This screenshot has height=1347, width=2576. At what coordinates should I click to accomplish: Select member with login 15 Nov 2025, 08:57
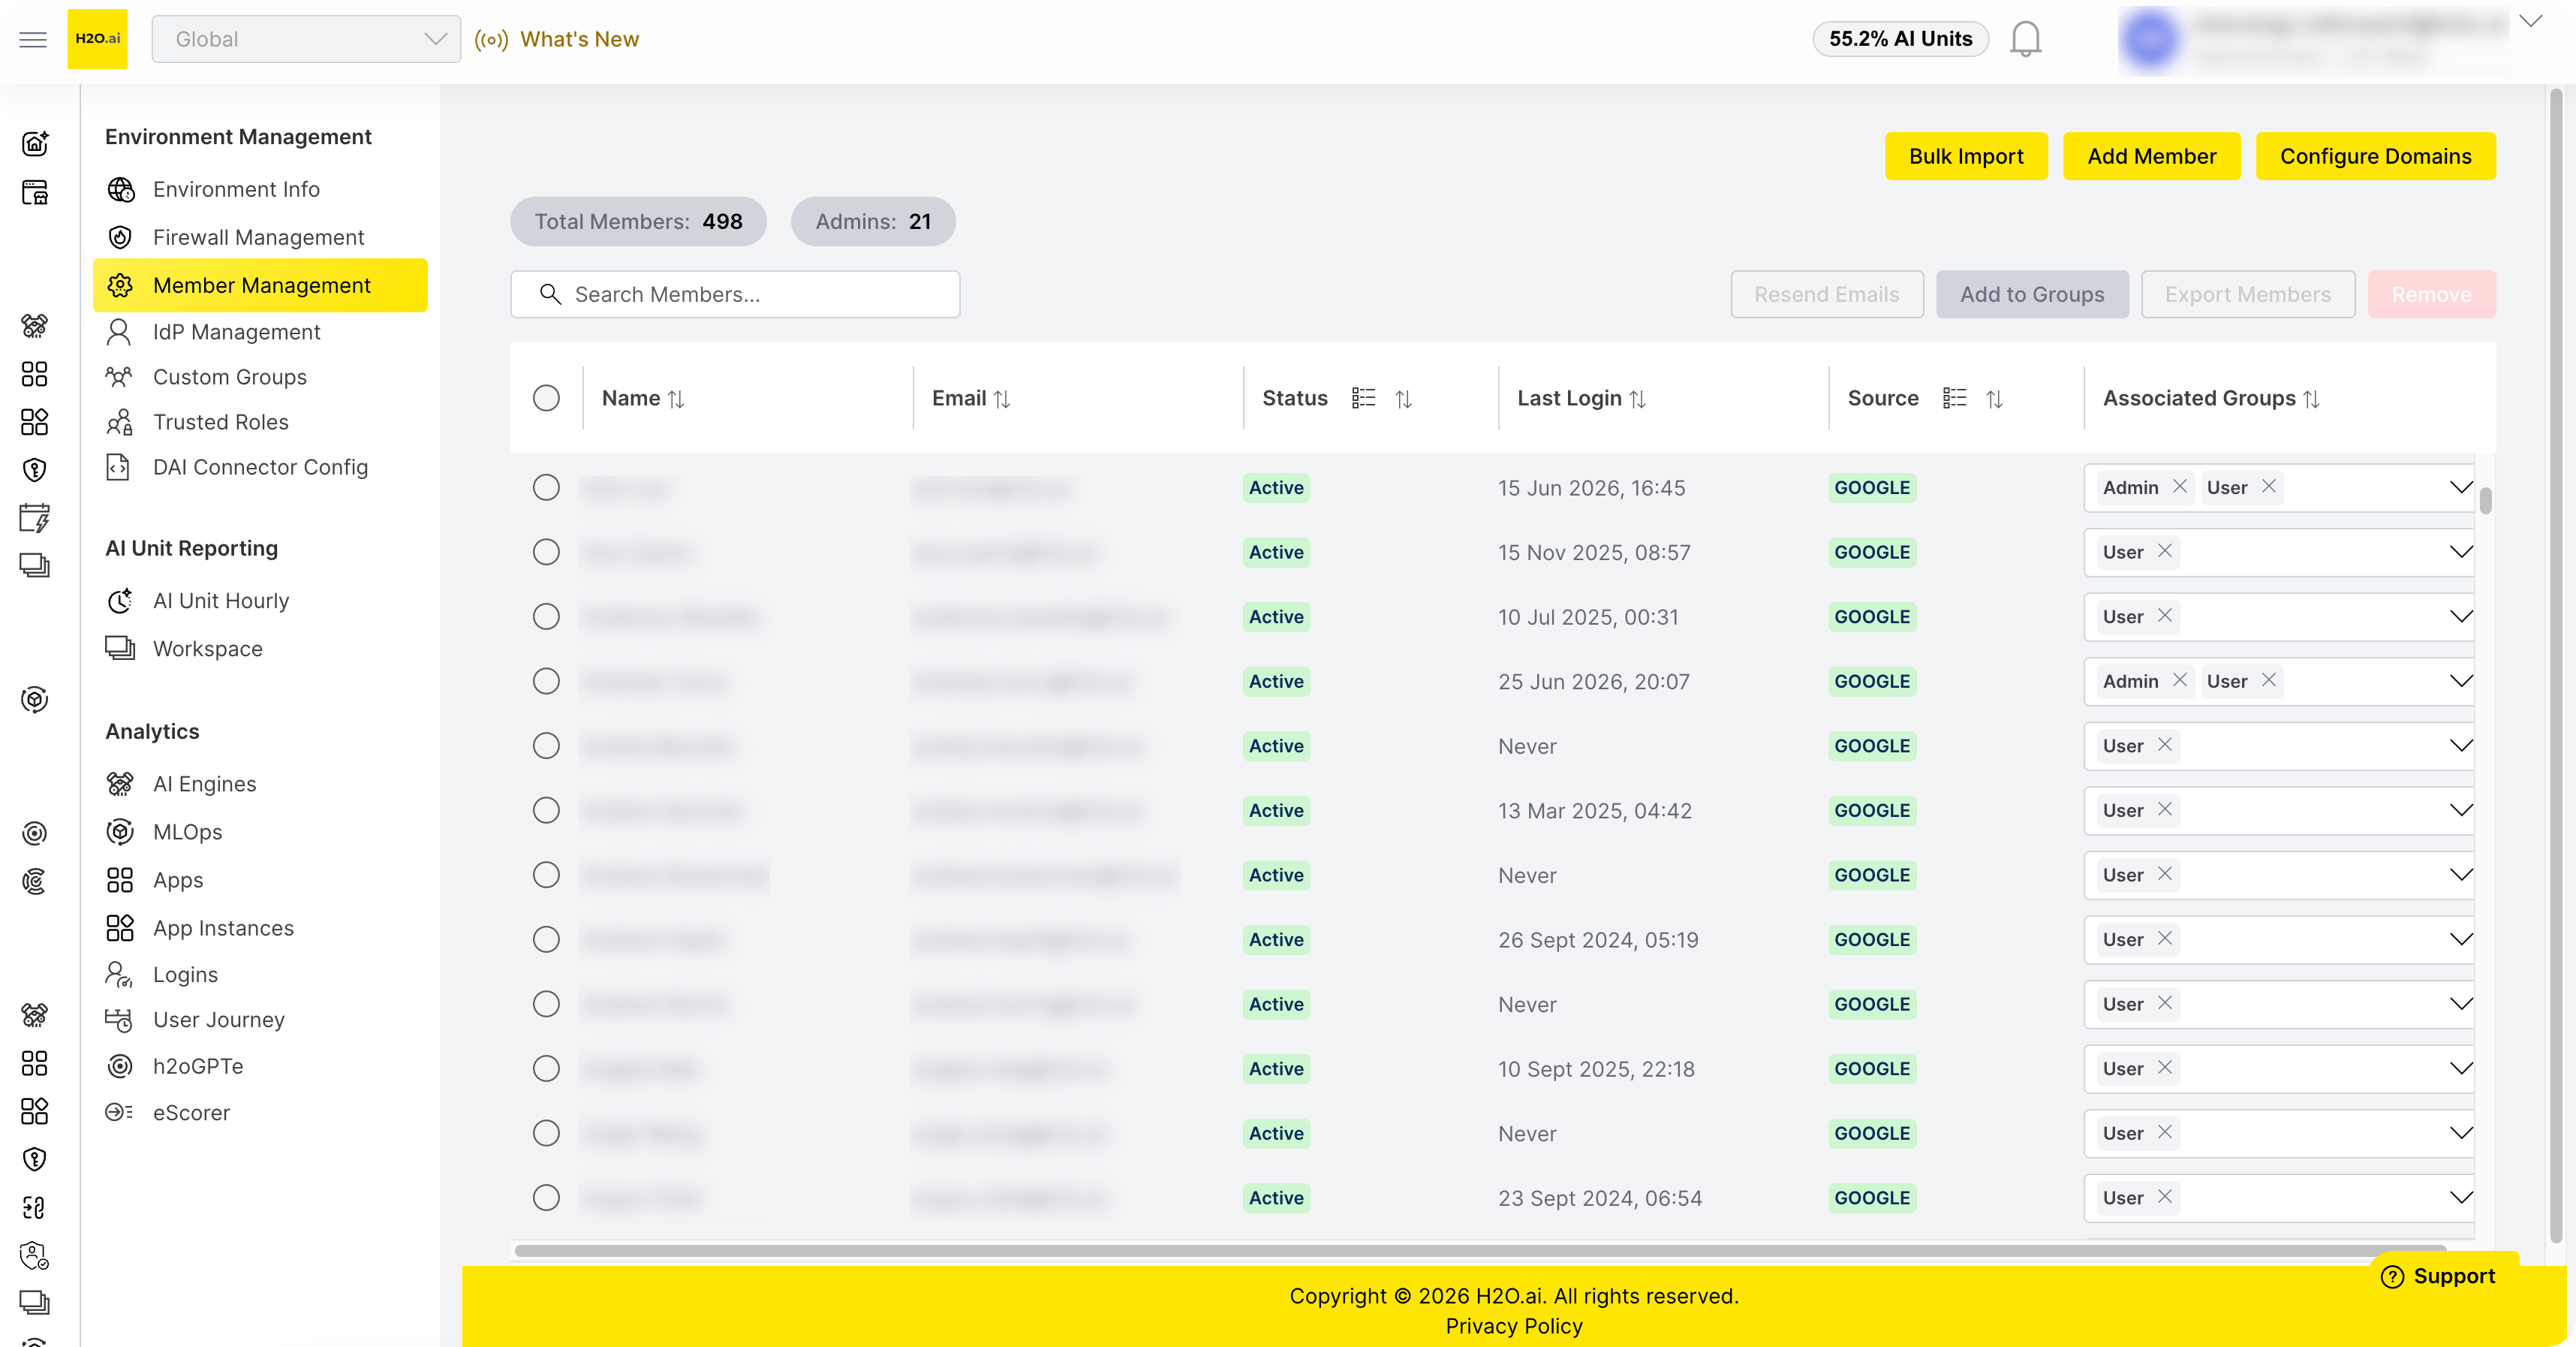tap(546, 552)
